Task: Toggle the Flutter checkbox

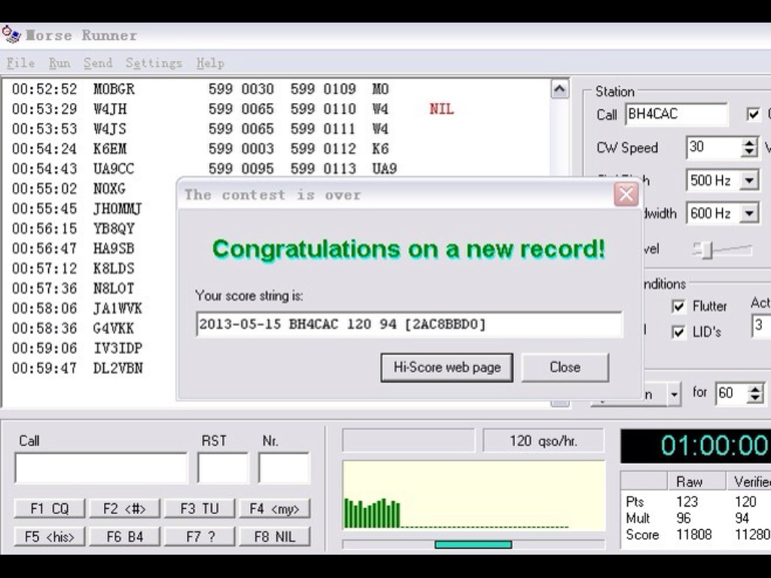Action: 678,307
